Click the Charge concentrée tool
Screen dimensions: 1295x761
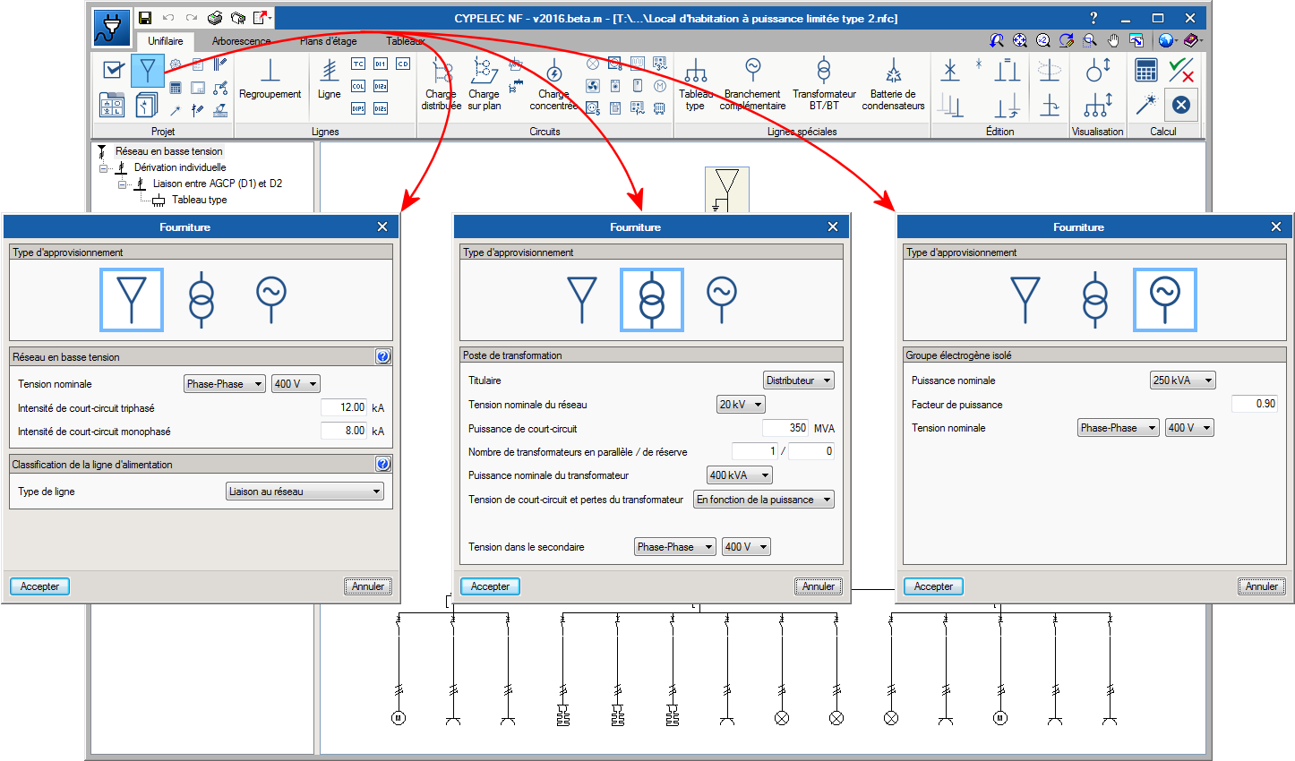point(553,82)
